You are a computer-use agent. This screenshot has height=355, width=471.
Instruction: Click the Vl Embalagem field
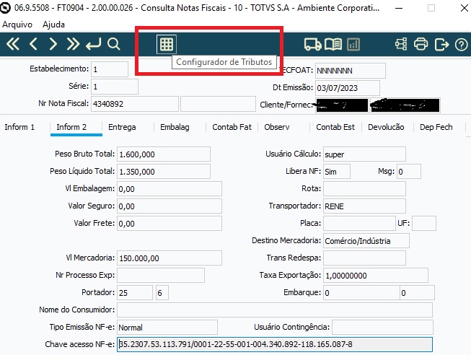coord(170,189)
